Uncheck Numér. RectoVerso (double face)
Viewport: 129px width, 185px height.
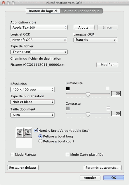click(x=36, y=131)
